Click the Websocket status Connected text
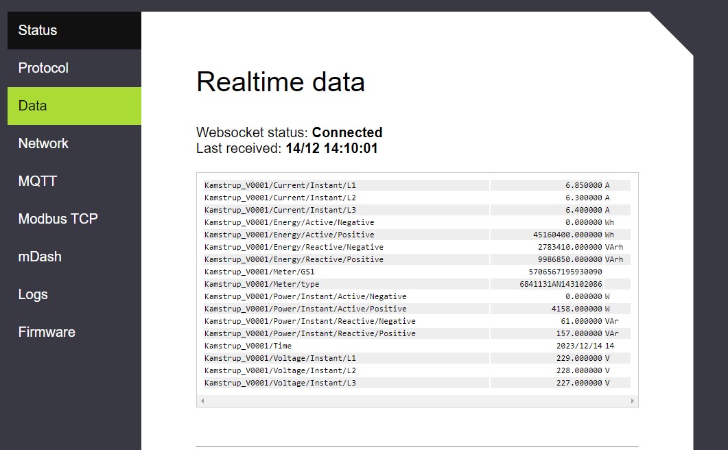Image resolution: width=728 pixels, height=450 pixels. tap(290, 132)
